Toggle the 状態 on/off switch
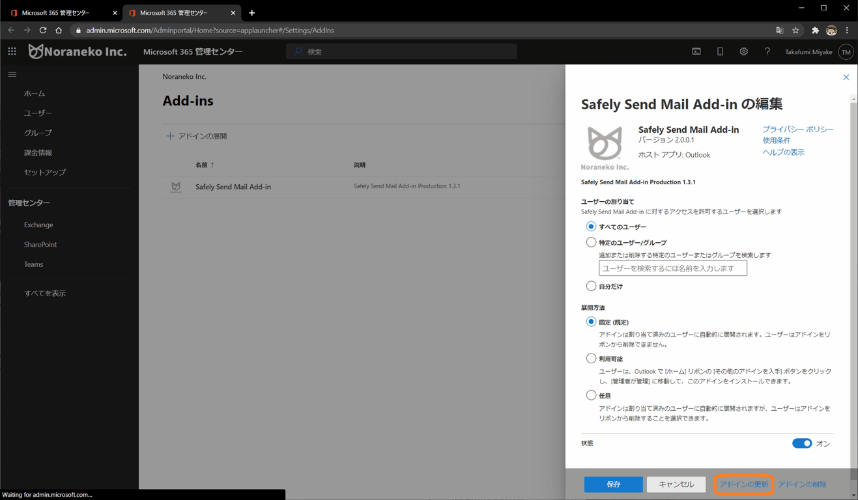 click(x=802, y=443)
